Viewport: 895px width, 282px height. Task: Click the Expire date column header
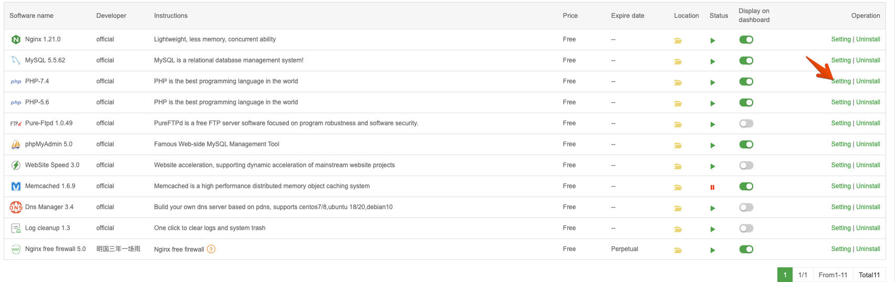(x=628, y=16)
